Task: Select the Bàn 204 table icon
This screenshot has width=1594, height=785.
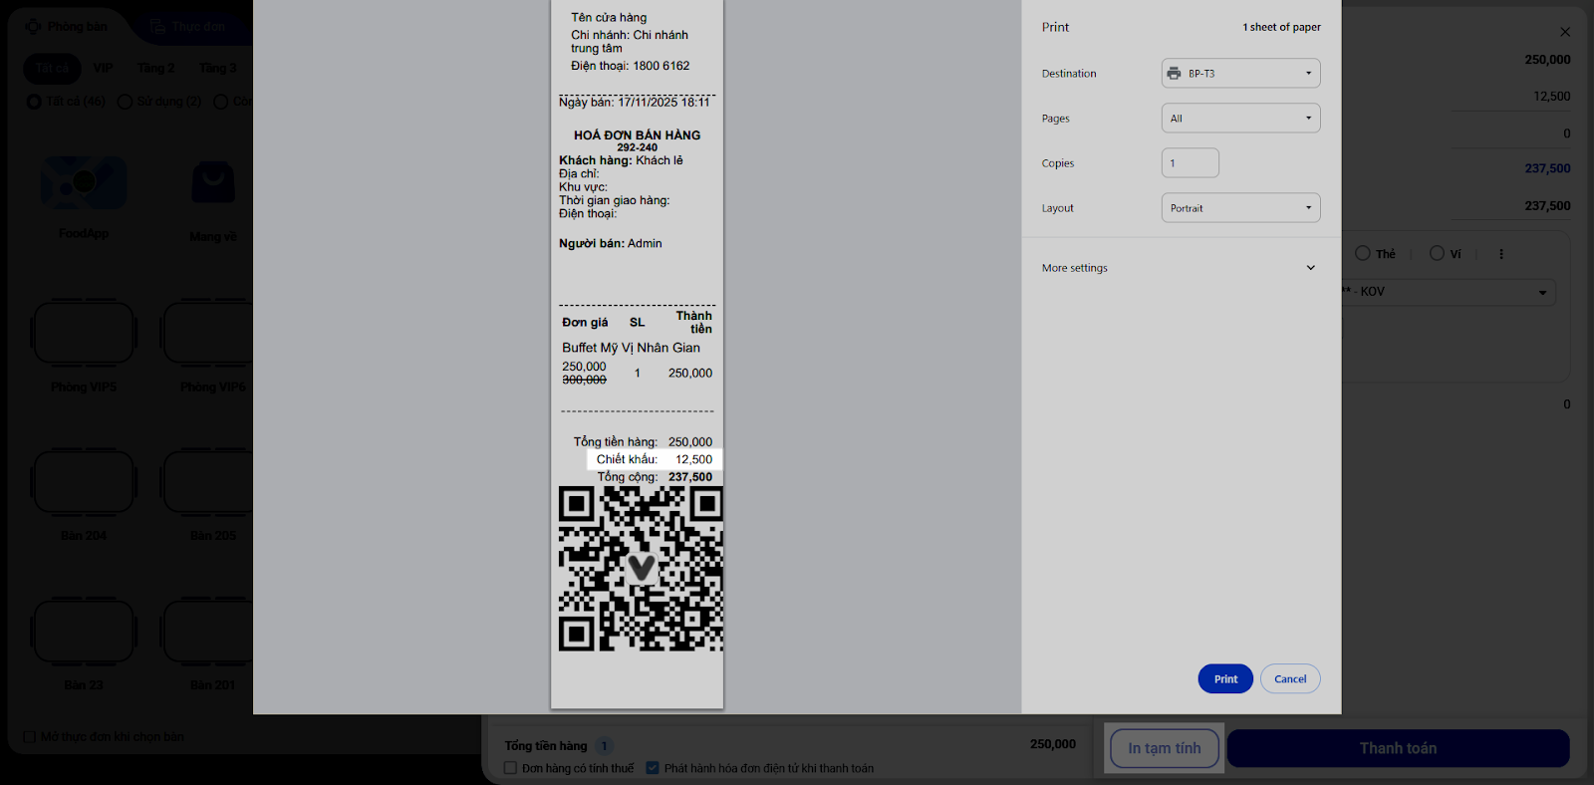Action: (x=84, y=482)
